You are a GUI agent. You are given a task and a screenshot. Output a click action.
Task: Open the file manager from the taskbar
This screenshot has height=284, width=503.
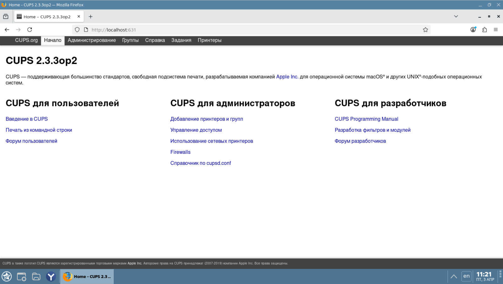point(36,277)
